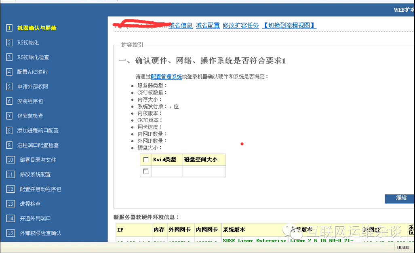Open the 域名配置 link
This screenshot has height=253, width=415.
click(x=207, y=25)
